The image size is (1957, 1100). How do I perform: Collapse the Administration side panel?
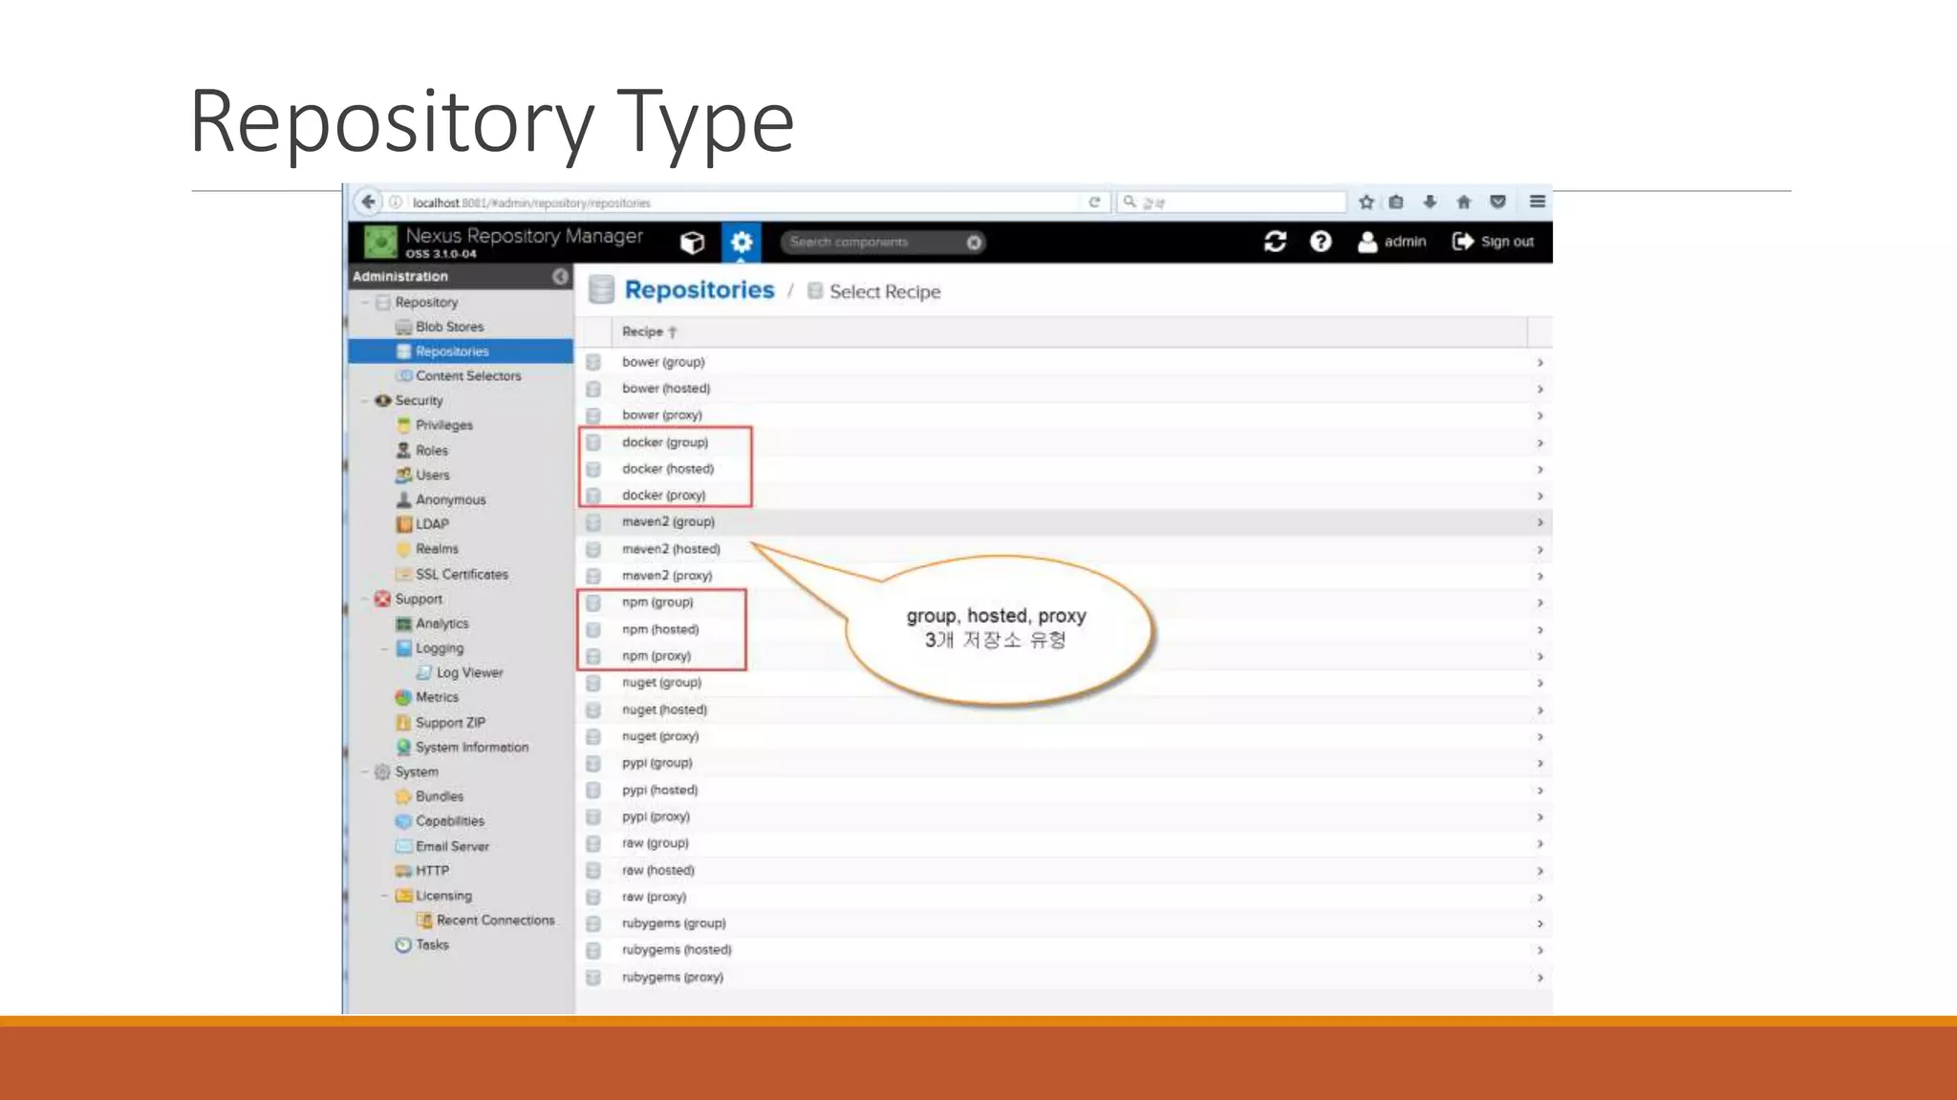click(x=560, y=276)
